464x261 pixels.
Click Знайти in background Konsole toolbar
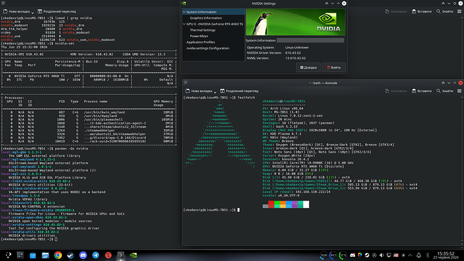point(444,11)
